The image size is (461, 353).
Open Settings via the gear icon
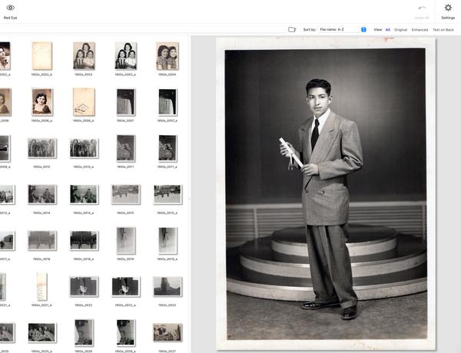(448, 8)
